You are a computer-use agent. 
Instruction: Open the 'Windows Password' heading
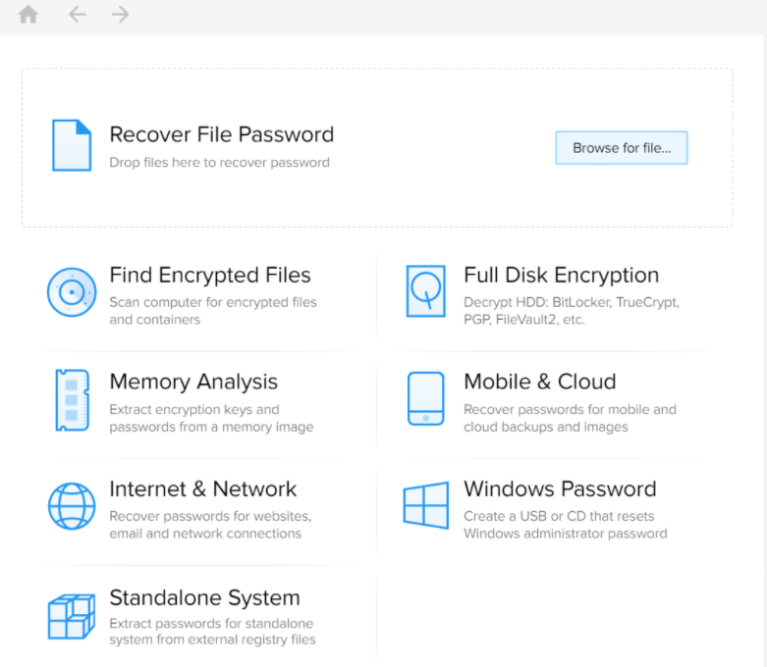pos(560,489)
